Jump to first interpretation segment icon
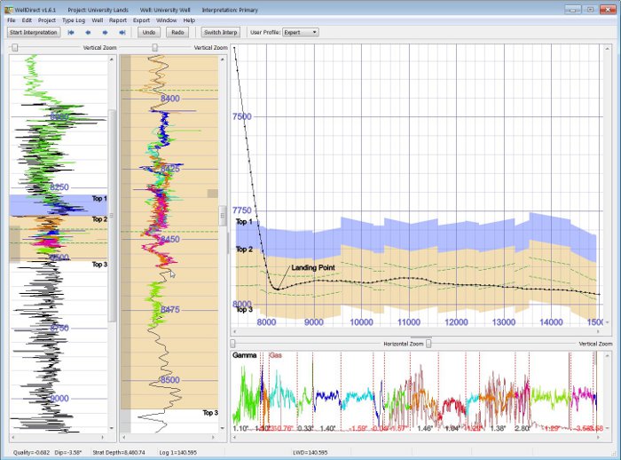The height and width of the screenshot is (460, 621). [x=71, y=33]
